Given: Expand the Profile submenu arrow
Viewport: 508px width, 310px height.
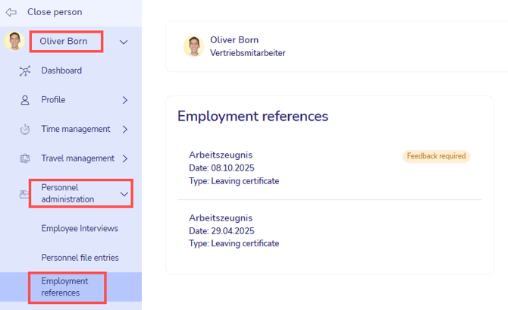Looking at the screenshot, I should (125, 100).
